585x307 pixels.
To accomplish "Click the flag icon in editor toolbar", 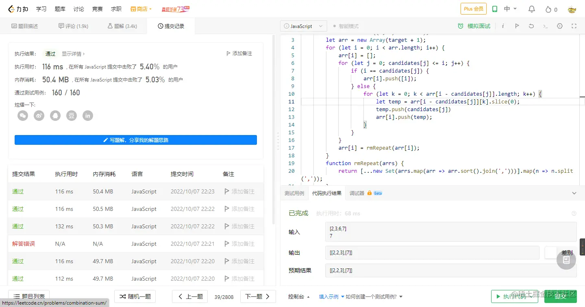I will click(517, 26).
